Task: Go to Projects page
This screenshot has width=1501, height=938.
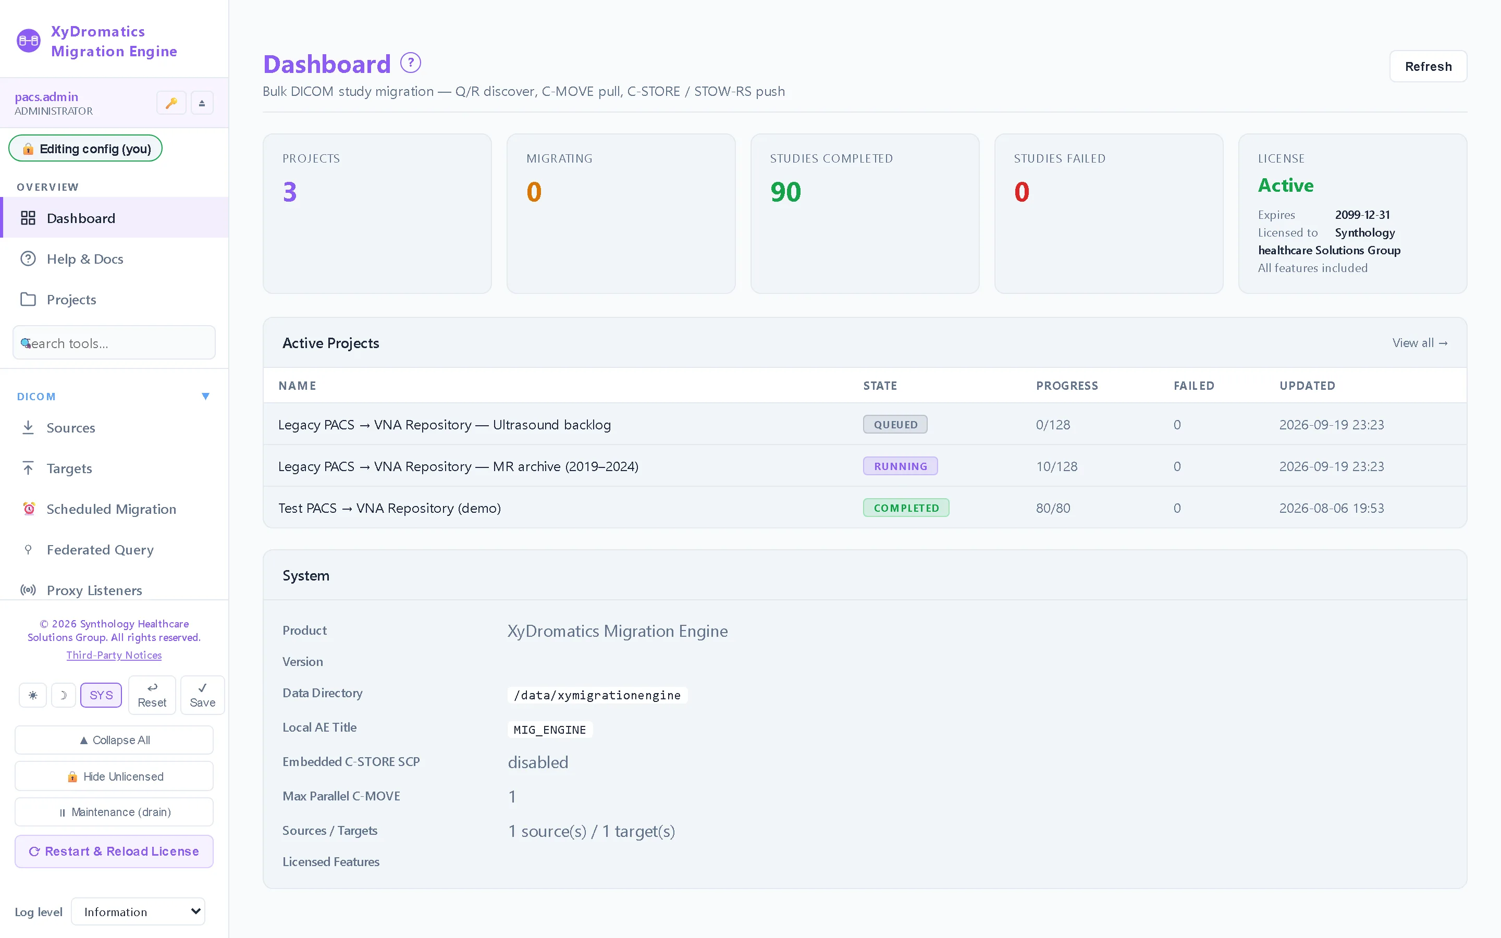Action: (115, 299)
